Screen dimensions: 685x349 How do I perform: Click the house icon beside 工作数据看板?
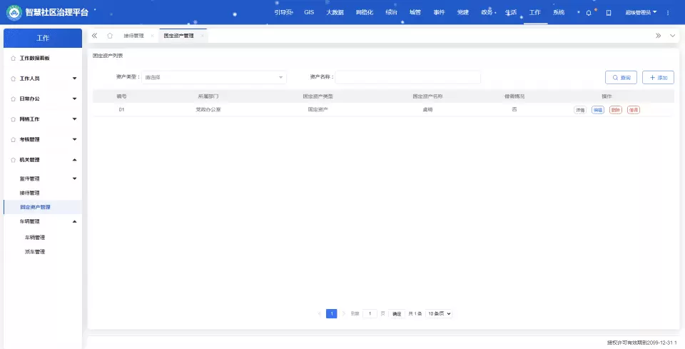coord(13,58)
